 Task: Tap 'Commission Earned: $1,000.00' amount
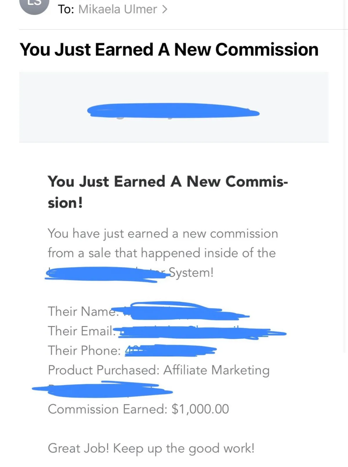(138, 409)
